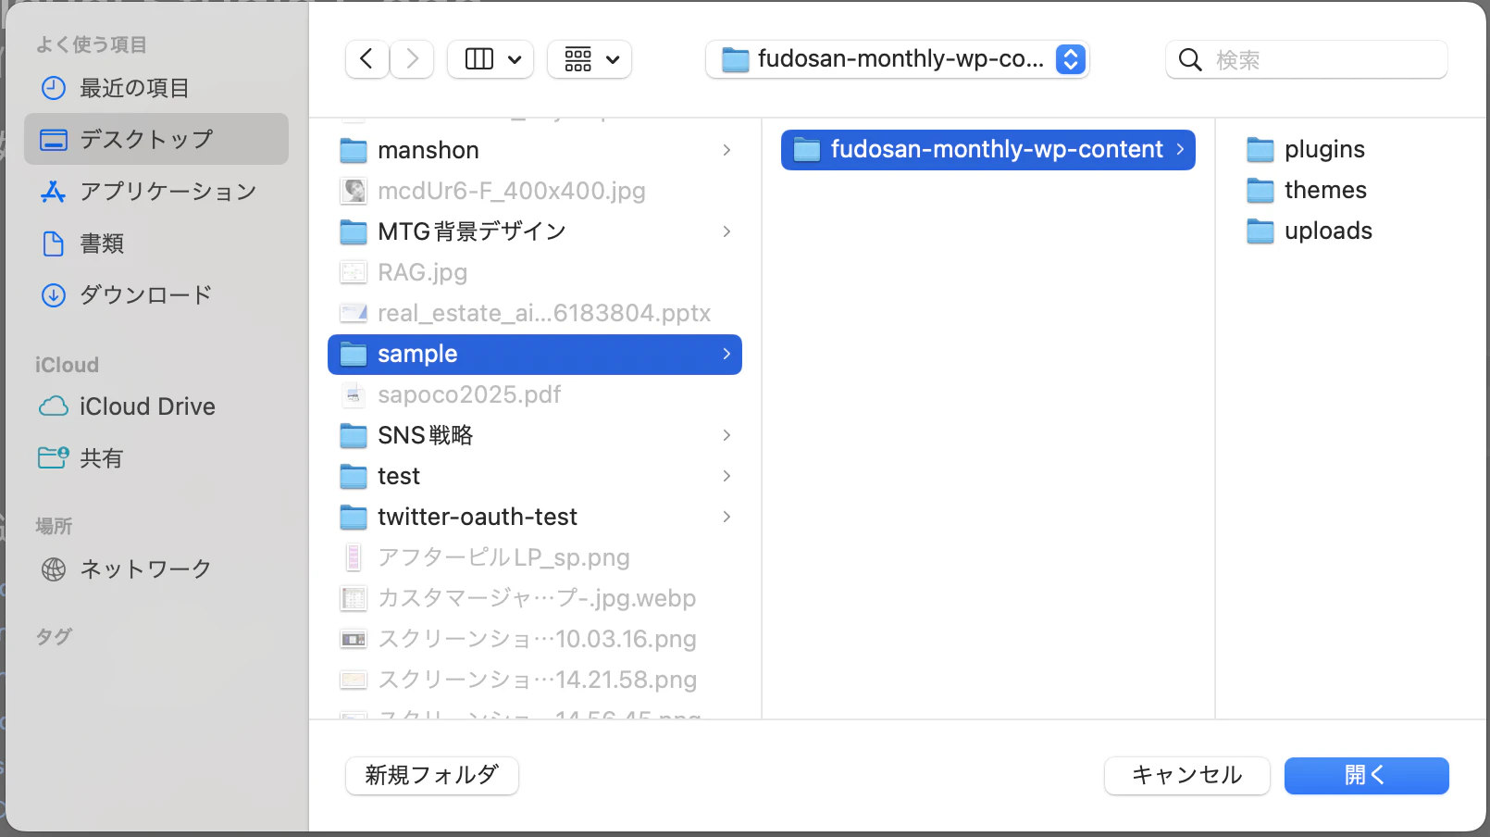Open ダウンロード in the sidebar
The height and width of the screenshot is (837, 1490).
[156, 294]
